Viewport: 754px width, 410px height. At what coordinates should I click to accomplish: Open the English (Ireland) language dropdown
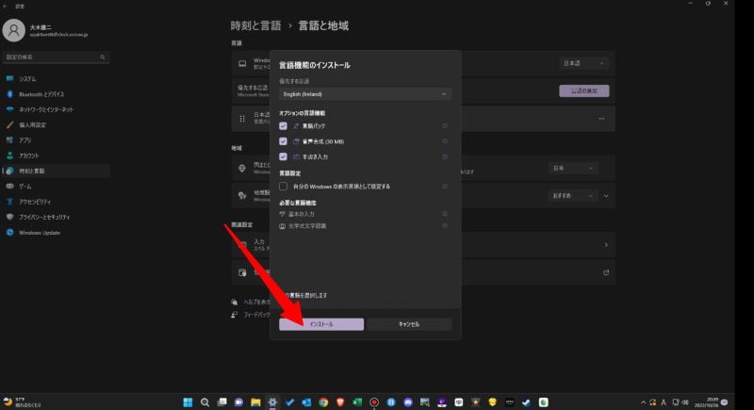365,94
